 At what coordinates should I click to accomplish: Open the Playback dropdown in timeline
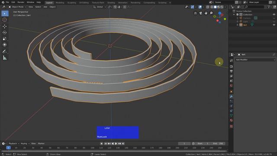13,143
